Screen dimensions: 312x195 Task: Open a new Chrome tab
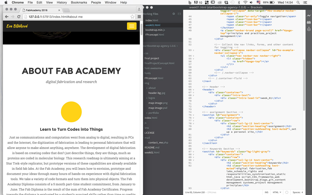point(67,10)
